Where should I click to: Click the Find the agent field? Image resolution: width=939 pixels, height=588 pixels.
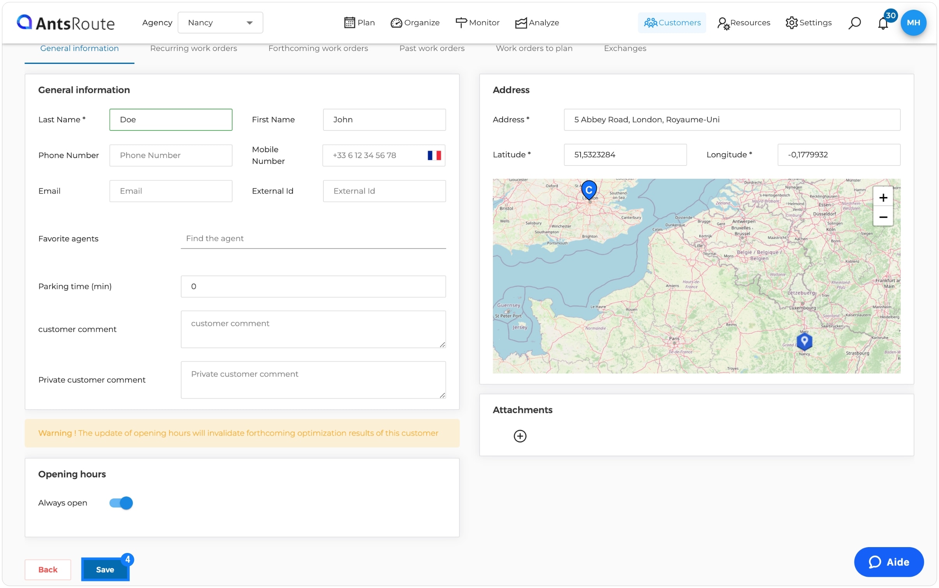[313, 238]
